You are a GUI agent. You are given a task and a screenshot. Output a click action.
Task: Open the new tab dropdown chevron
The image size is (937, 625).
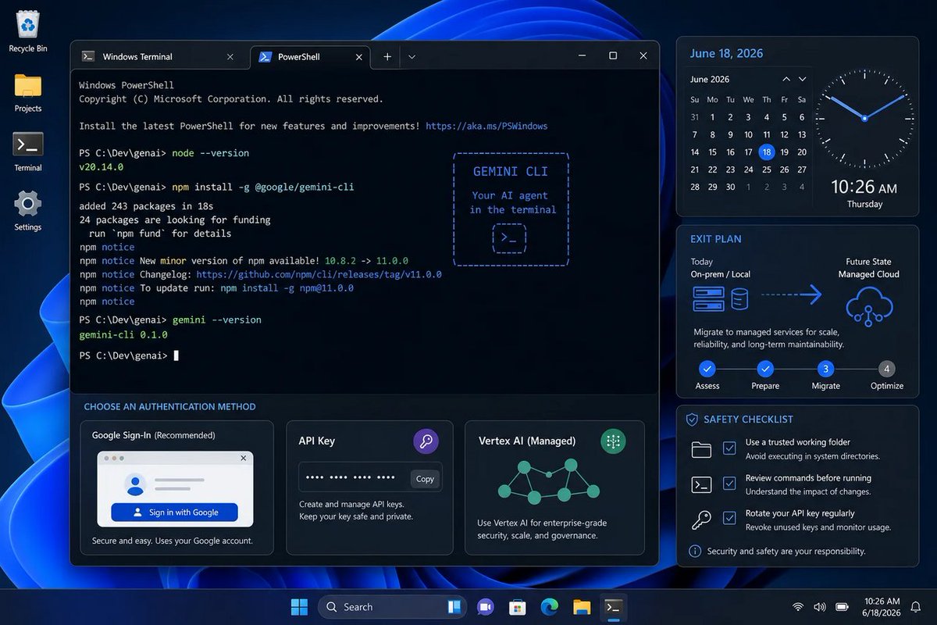[411, 56]
